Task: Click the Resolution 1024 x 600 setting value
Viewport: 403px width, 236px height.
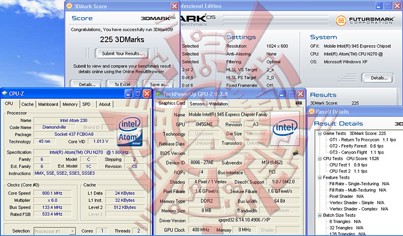Action: click(277, 46)
